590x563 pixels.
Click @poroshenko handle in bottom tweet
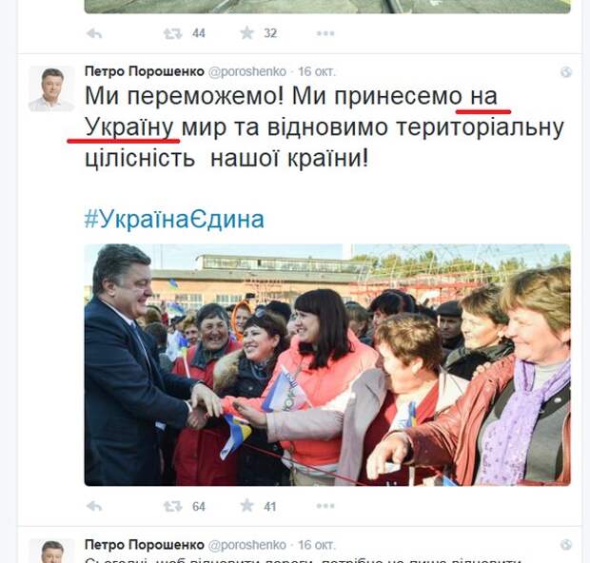[x=247, y=545]
